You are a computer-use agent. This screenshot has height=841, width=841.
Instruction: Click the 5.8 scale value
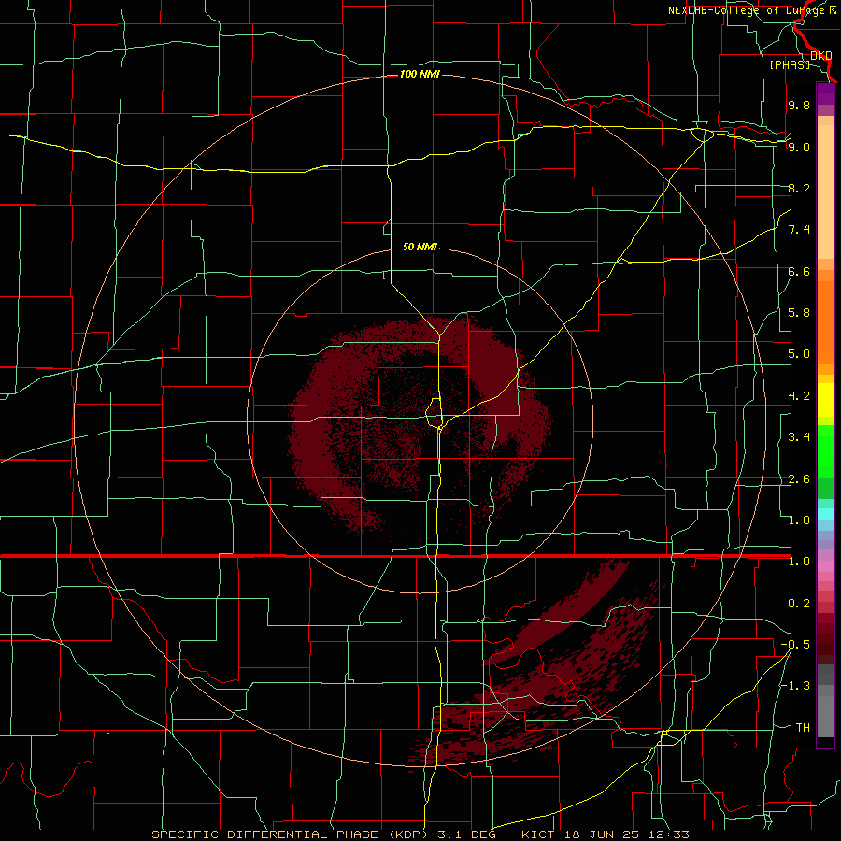tap(799, 313)
